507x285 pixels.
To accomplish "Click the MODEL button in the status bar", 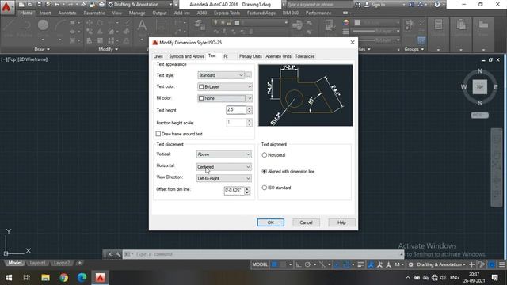I will coord(260,264).
